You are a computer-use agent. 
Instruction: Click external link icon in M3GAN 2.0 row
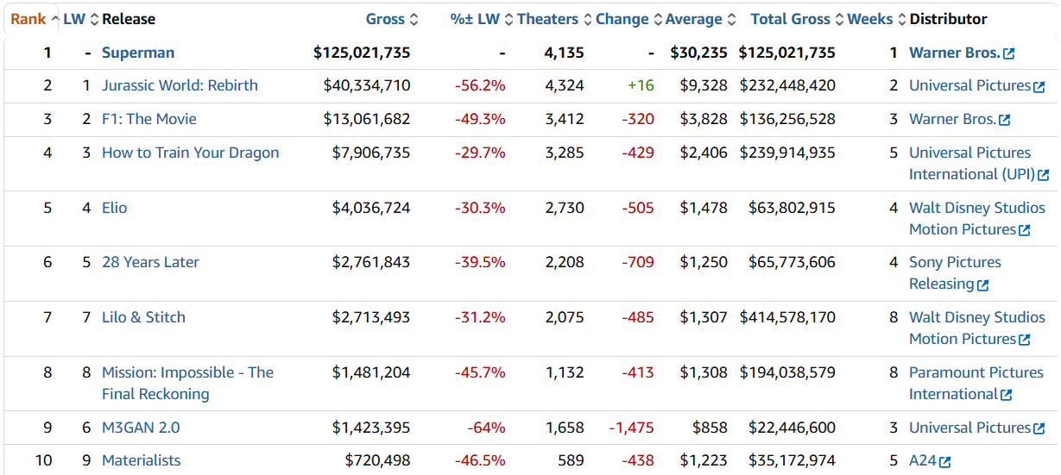pyautogui.click(x=1039, y=428)
